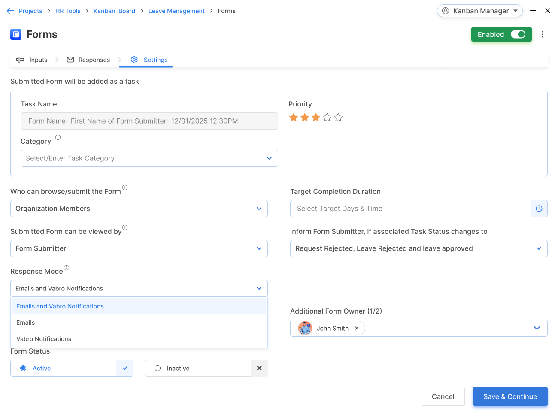Click the Responses envelope icon
Viewport: 558px width, 411px height.
click(70, 60)
